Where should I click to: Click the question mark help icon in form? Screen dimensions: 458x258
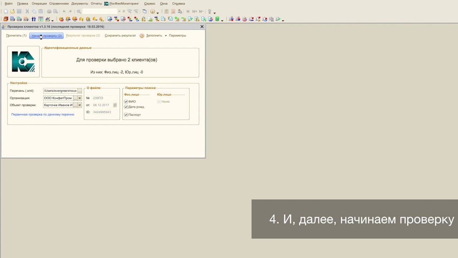pyautogui.click(x=142, y=36)
